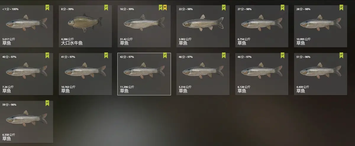
Task: Select the 31.42 公斤 草鱼 card
Action: point(144,26)
